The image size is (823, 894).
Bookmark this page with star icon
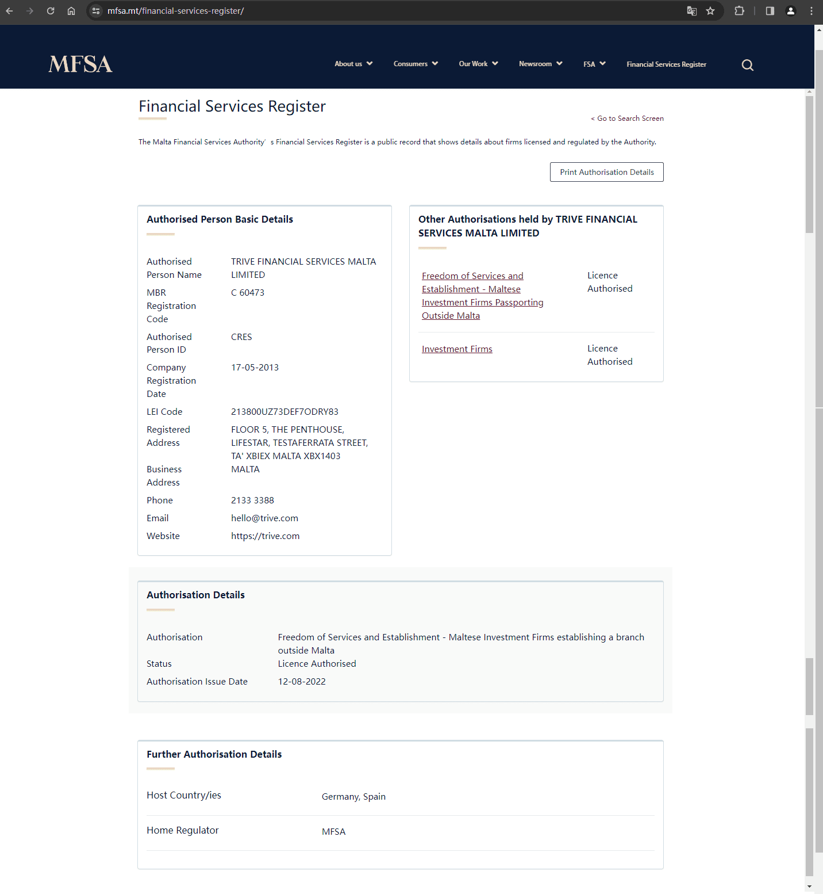pyautogui.click(x=710, y=11)
